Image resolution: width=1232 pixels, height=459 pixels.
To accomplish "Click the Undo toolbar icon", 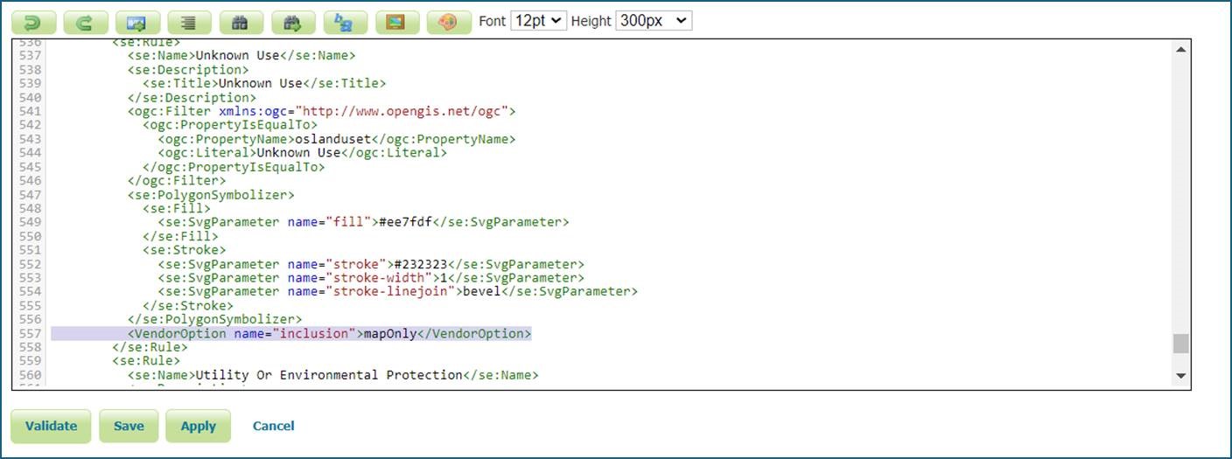I will [33, 22].
